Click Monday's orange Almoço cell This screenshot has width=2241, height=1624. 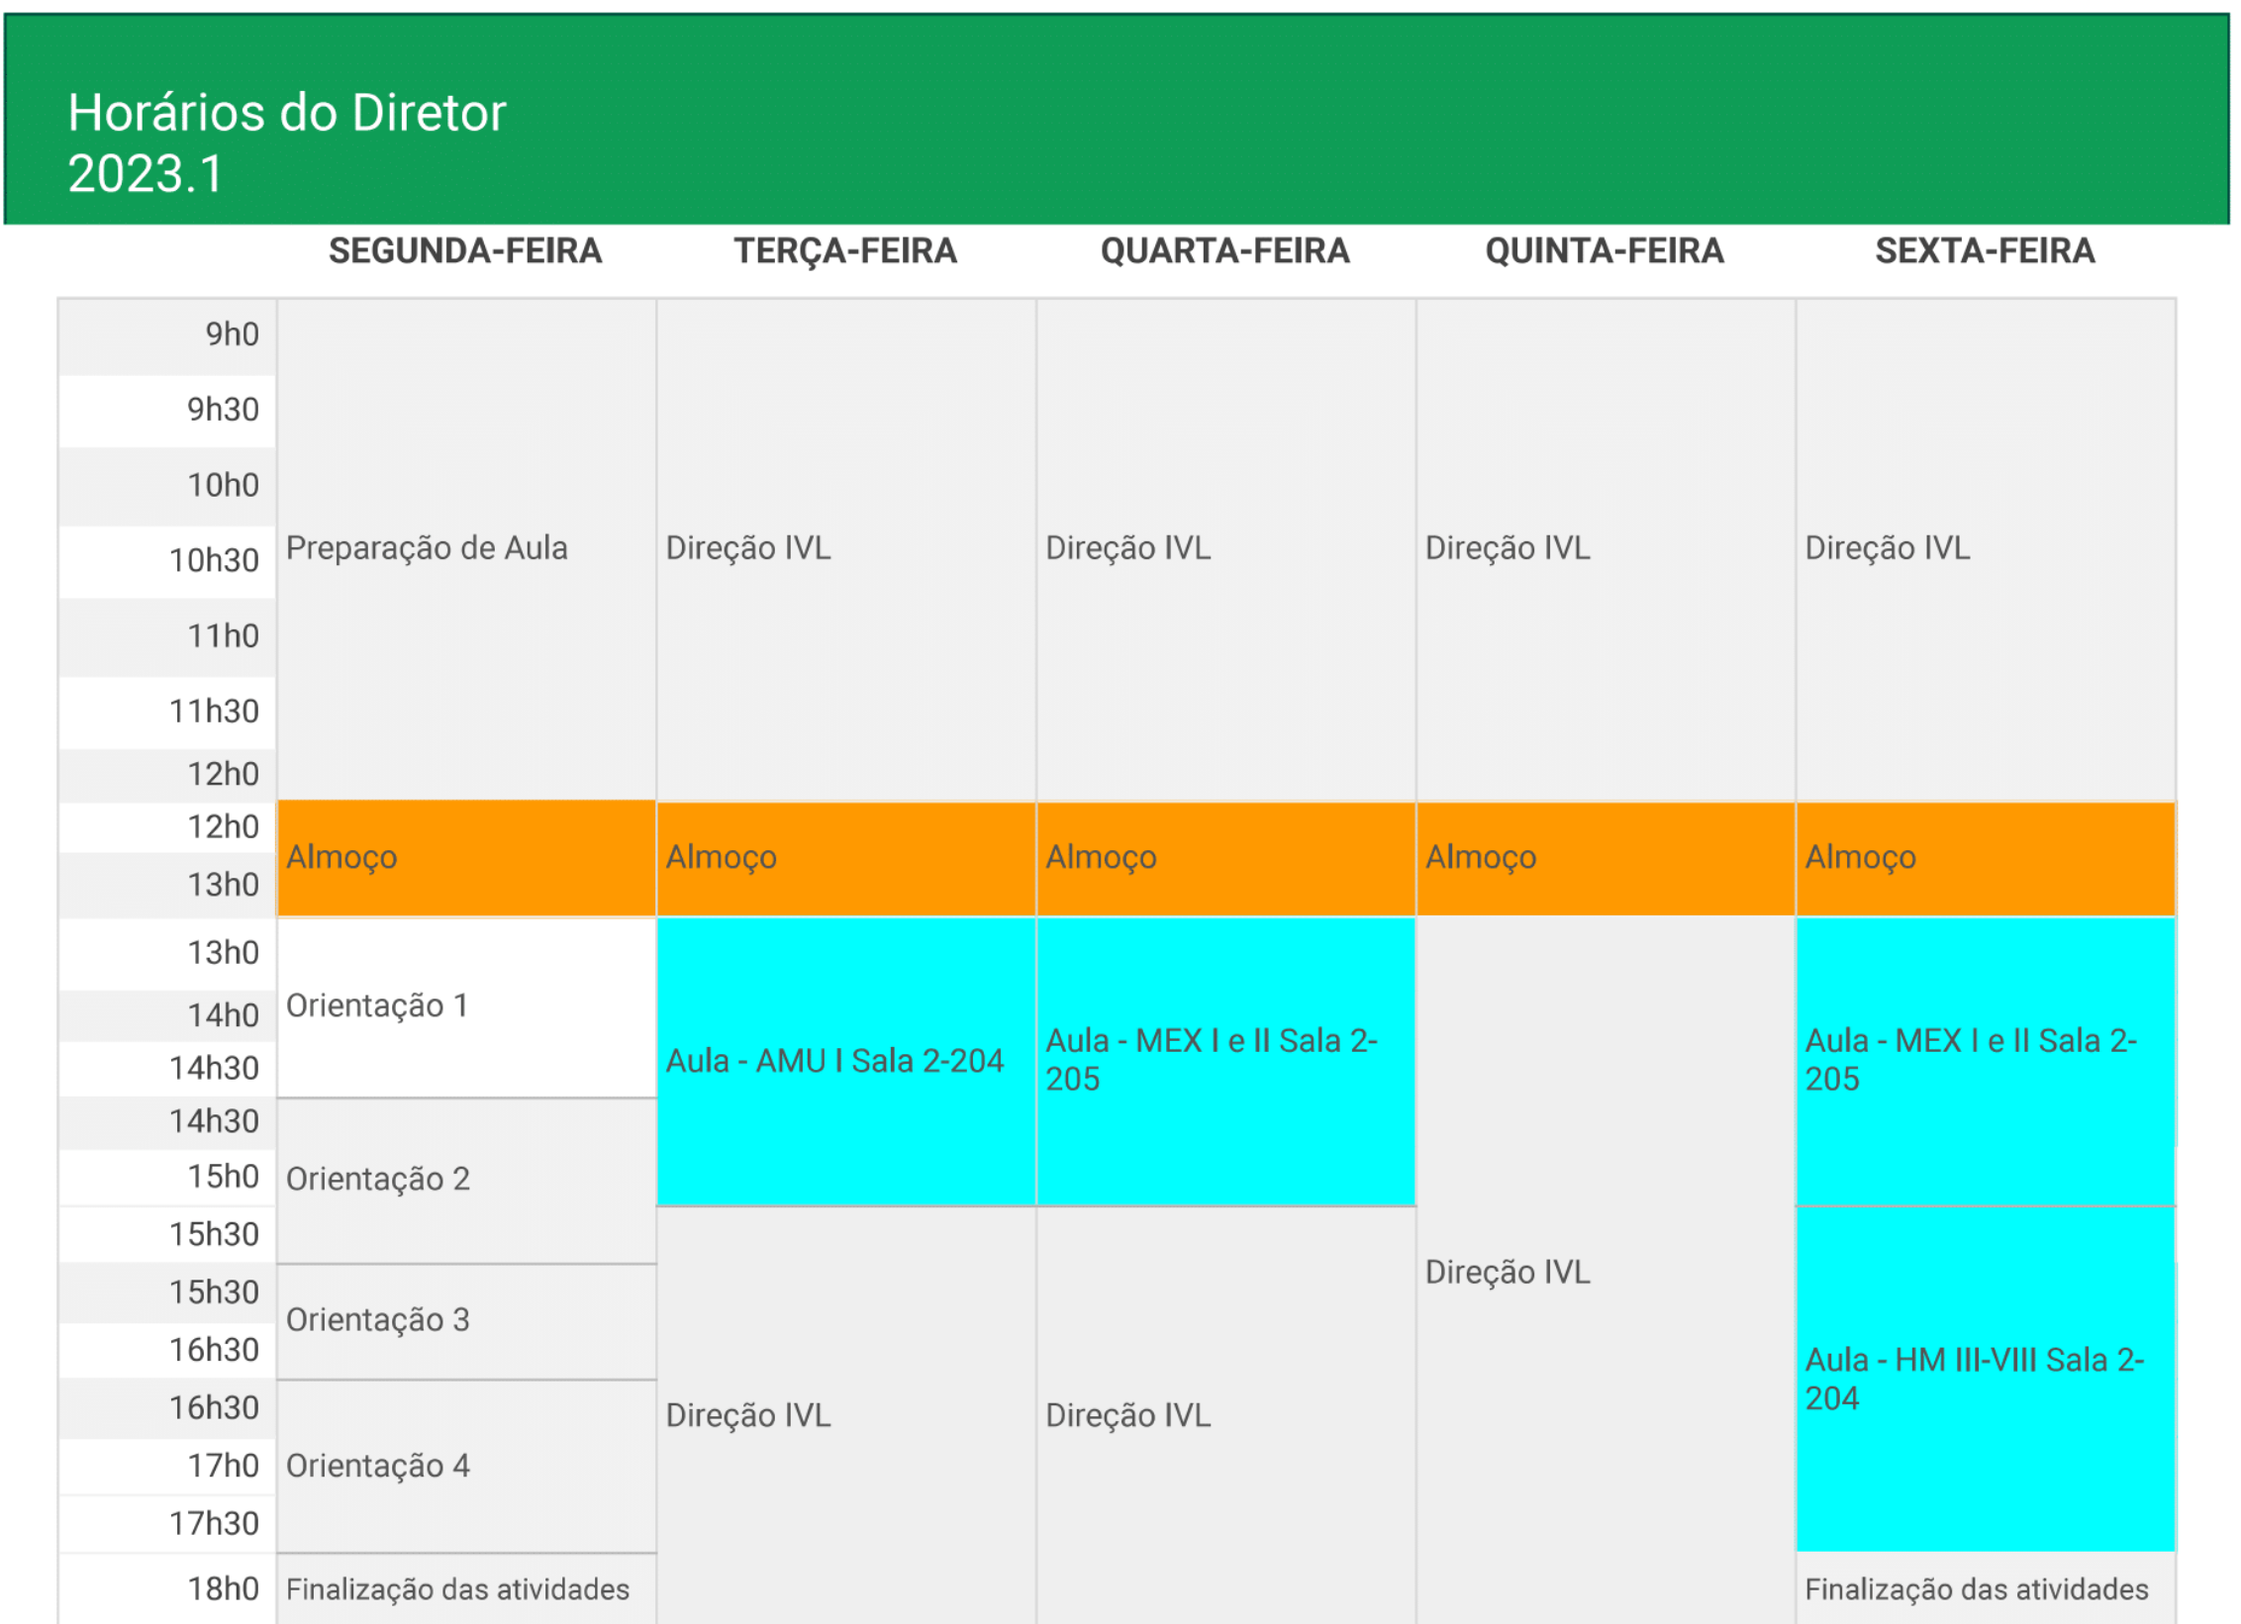(x=465, y=857)
